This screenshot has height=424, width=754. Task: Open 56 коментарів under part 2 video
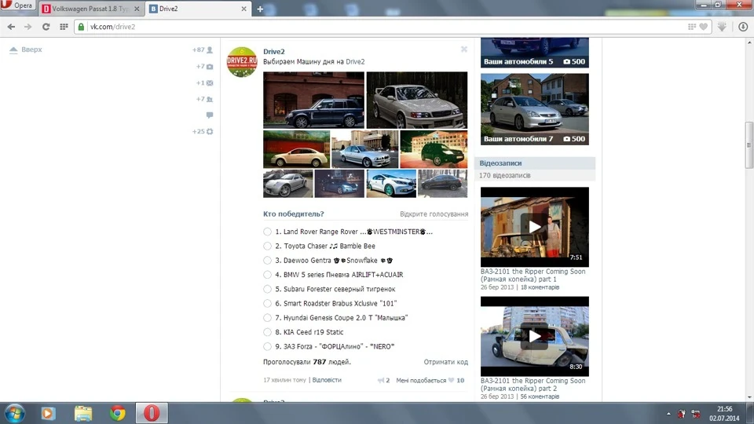[x=540, y=397]
